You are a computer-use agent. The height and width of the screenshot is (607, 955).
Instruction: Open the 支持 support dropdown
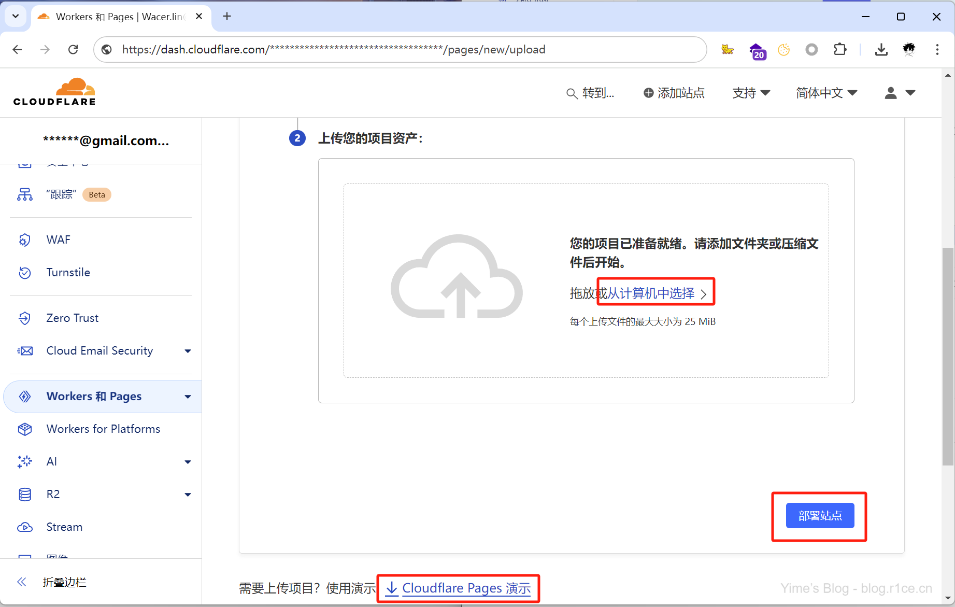tap(751, 93)
